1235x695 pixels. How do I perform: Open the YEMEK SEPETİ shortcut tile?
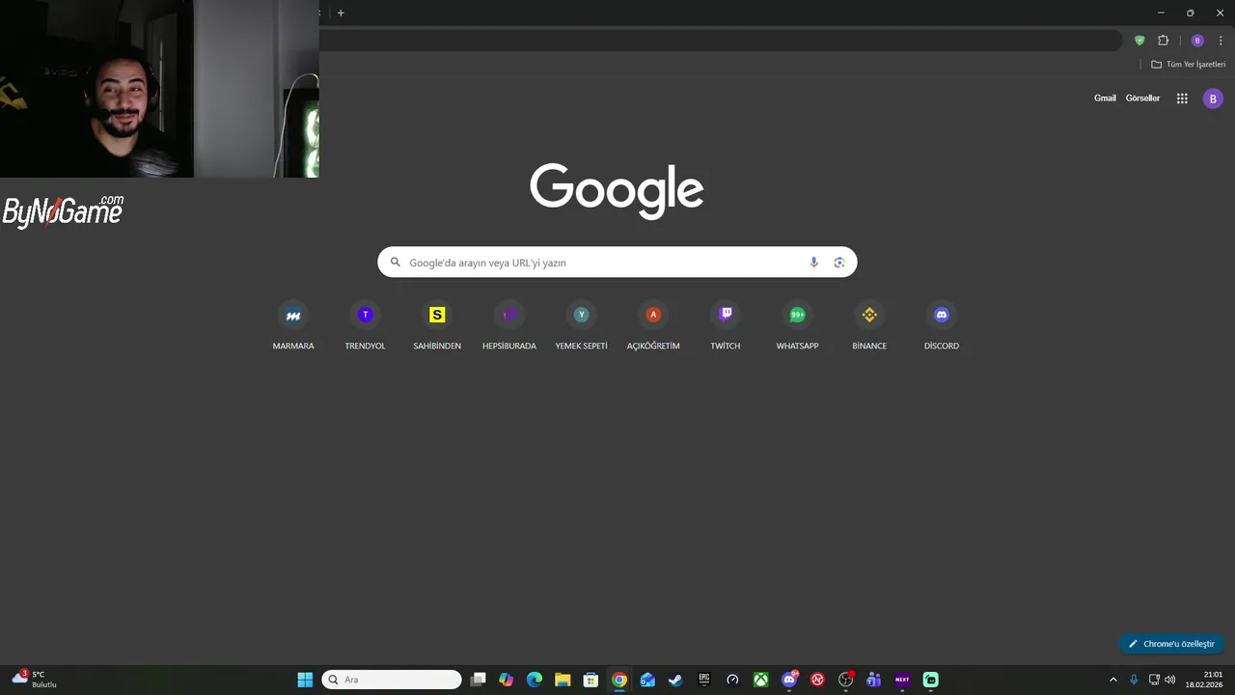tap(581, 326)
